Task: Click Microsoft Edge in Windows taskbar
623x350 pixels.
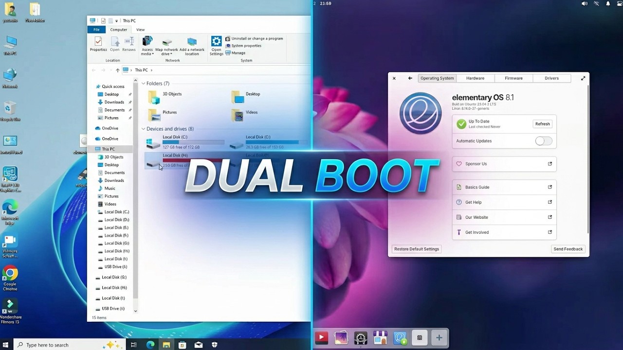Action: [x=150, y=345]
